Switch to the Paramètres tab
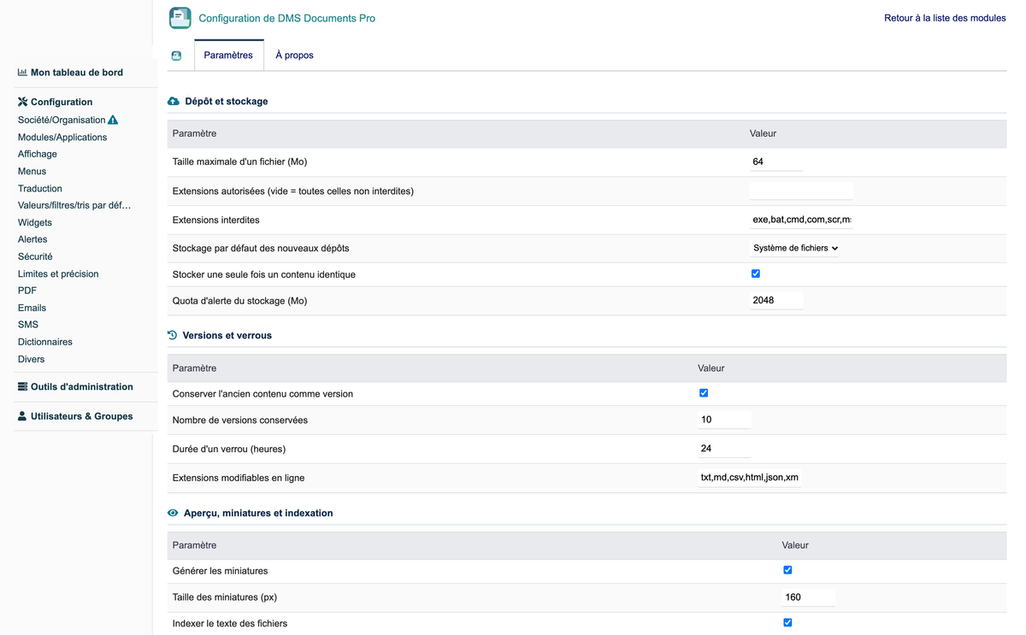Viewport: 1026px width, 635px height. (x=228, y=56)
